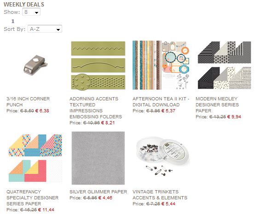Open the Modern Medley paper thumbnail
Screen dimensions: 255x215
point(224,65)
